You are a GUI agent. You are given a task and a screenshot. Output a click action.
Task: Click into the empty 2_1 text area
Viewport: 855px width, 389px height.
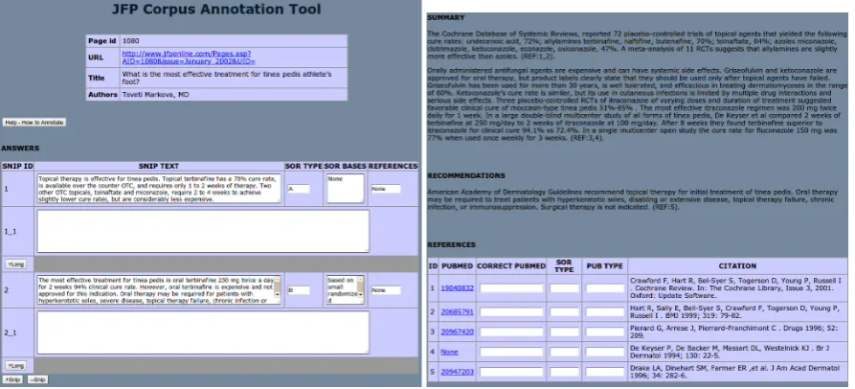click(x=203, y=332)
